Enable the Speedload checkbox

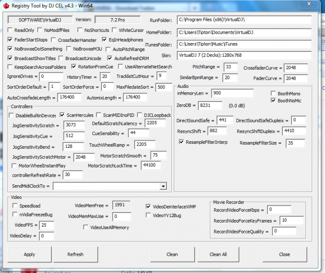click(15, 206)
